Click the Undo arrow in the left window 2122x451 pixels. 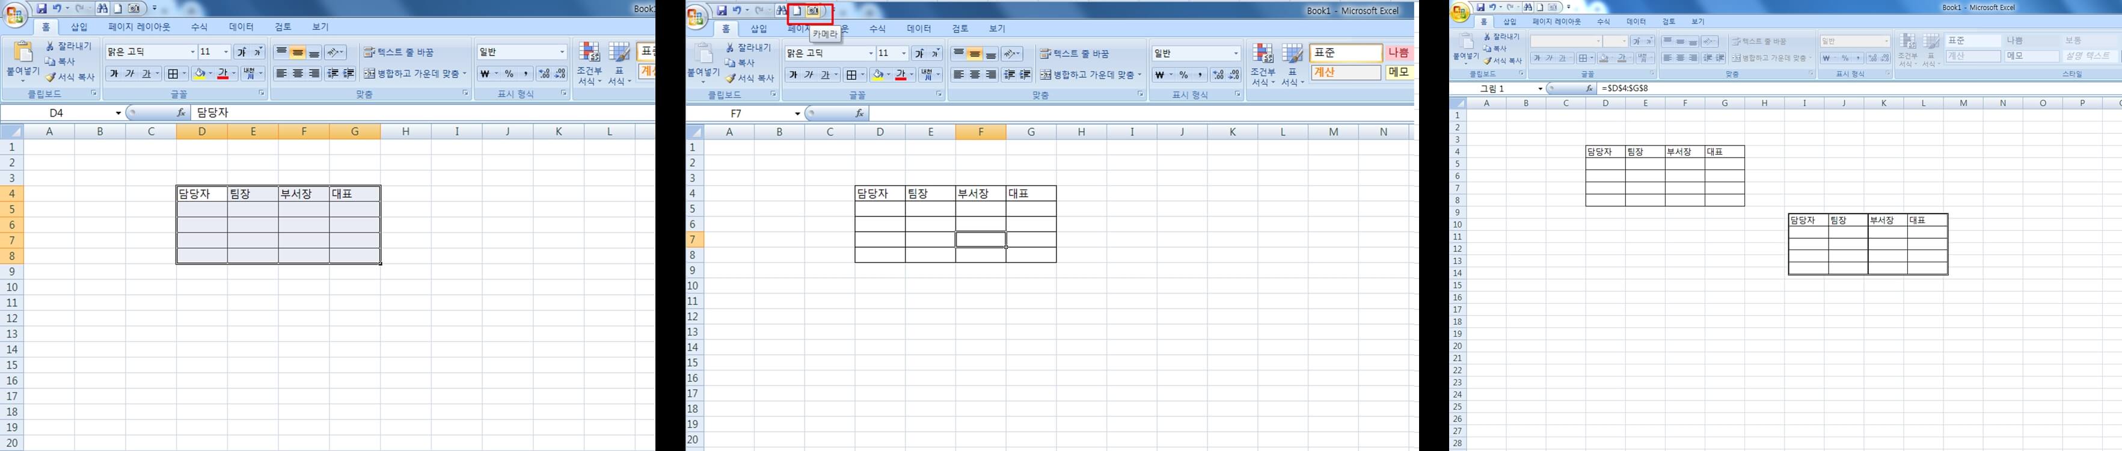57,8
